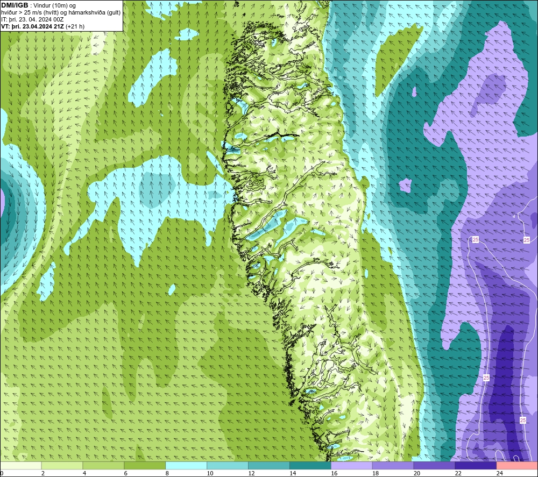This screenshot has height=477, width=538.
Task: Click the scale label '18'
Action: point(376,473)
